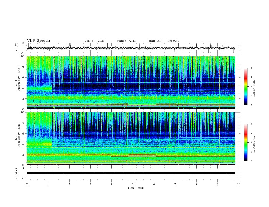Image resolution: width=269 pixels, height=207 pixels.
Task: Click the "-7" label on ch.1 colorbar
Action: [x=251, y=105]
